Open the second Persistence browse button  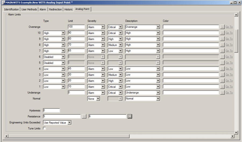[x=130, y=116]
